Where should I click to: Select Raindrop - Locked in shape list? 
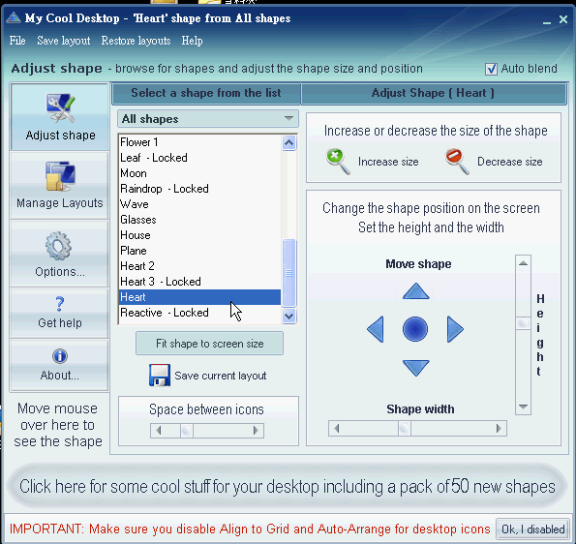[199, 189]
